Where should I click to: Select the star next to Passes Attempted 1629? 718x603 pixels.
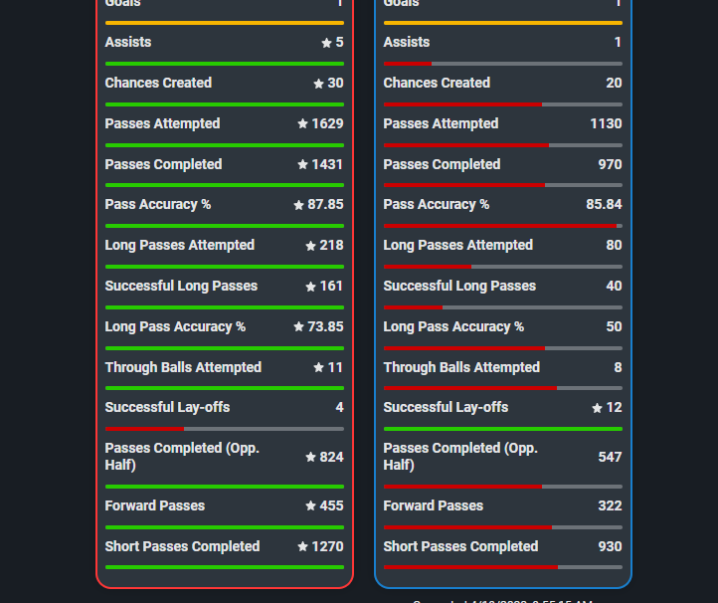point(302,123)
